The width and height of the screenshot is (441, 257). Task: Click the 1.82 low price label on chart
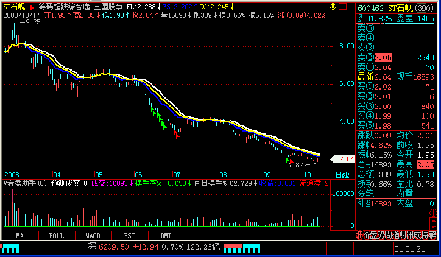point(296,165)
